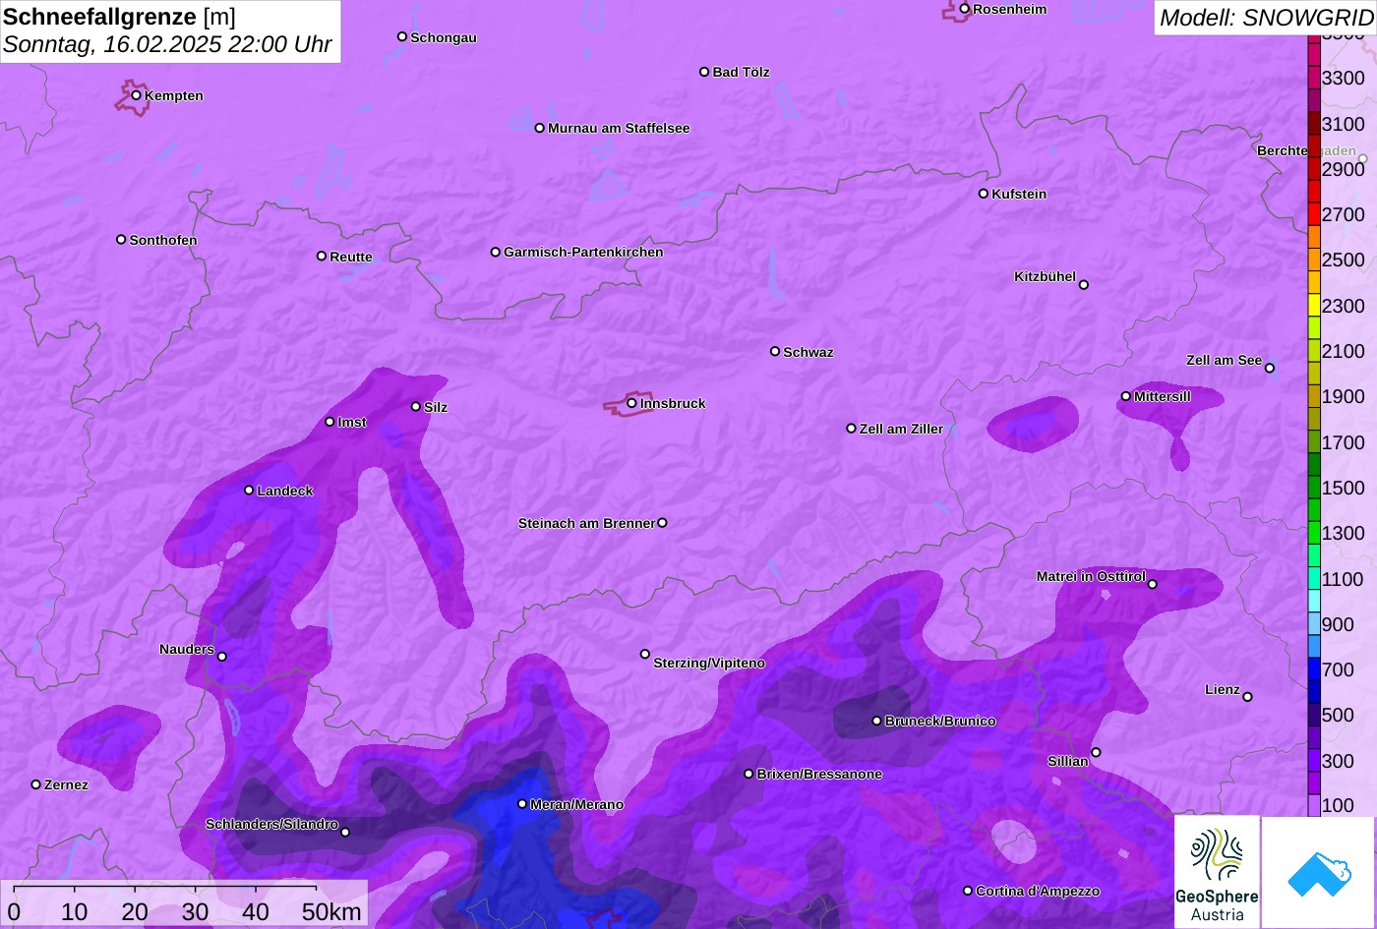Screen dimensions: 1377x929
Task: Click the 50km scale bar label
Action: pyautogui.click(x=331, y=912)
